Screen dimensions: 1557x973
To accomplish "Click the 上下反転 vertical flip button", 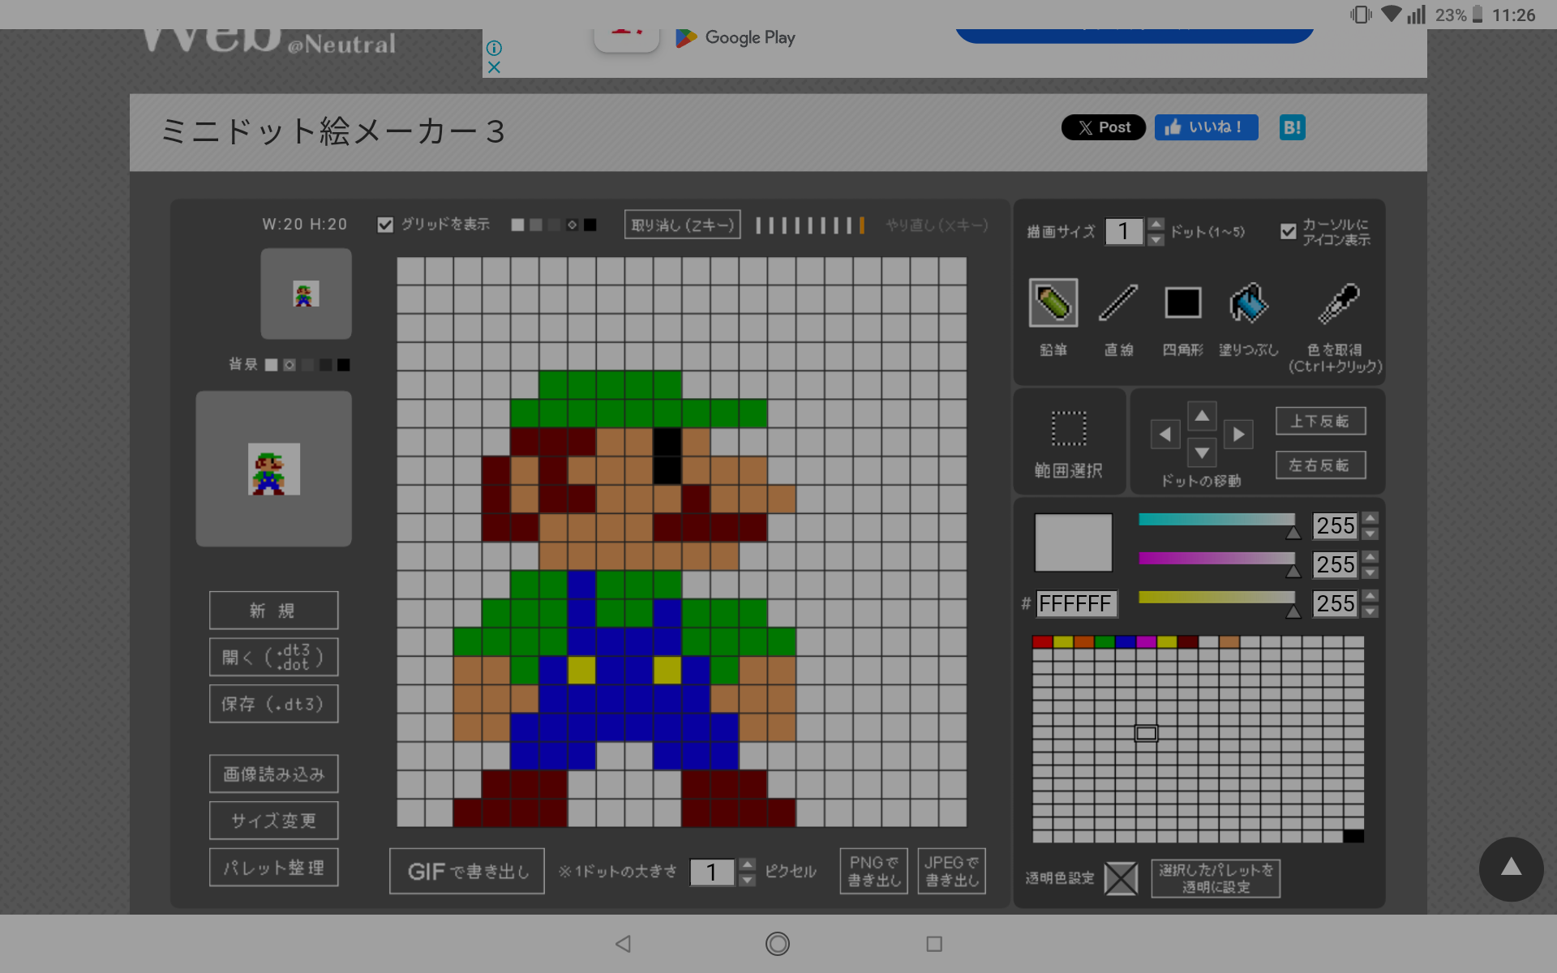I will click(x=1319, y=422).
